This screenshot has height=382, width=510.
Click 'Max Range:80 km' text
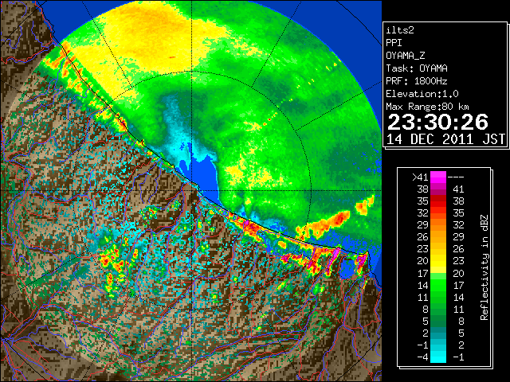click(x=427, y=107)
